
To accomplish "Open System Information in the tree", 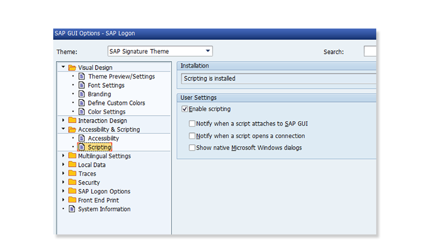I will click(x=104, y=209).
